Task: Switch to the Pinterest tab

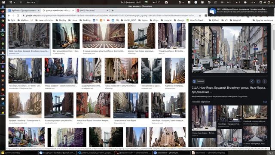Action: tap(92, 10)
